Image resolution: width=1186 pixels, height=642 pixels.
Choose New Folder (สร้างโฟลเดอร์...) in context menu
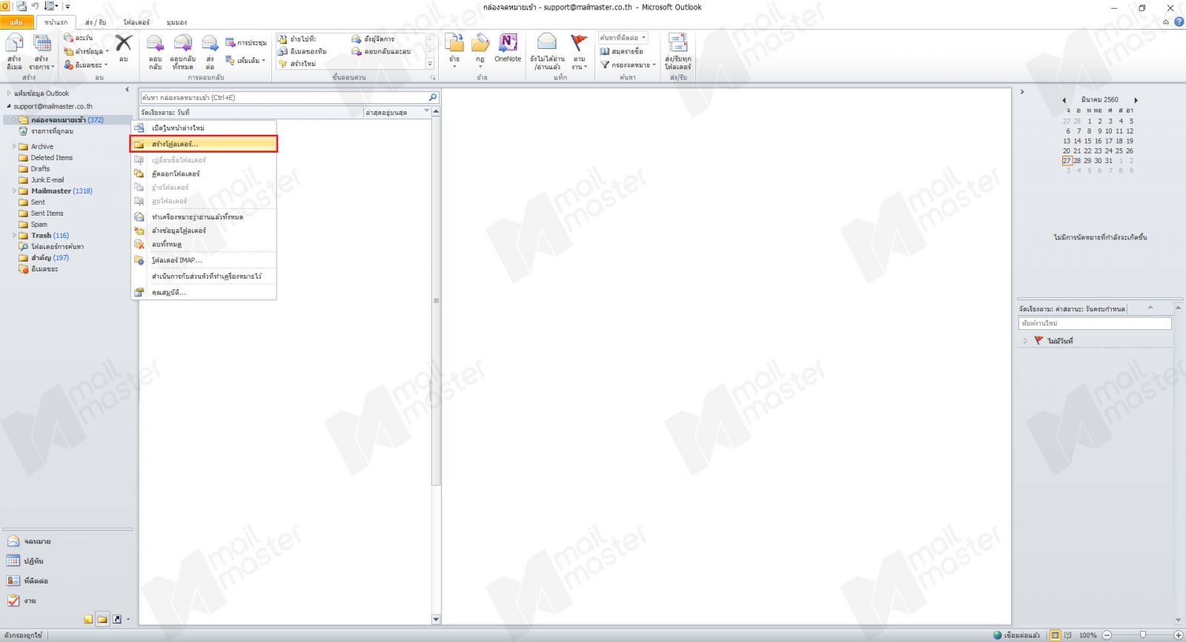tap(204, 144)
